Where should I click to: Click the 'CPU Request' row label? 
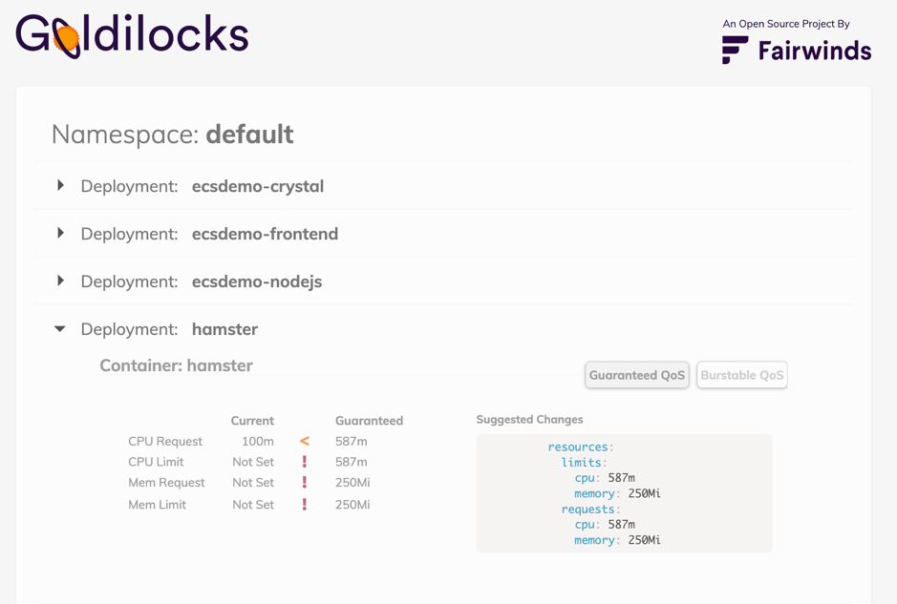coord(165,442)
